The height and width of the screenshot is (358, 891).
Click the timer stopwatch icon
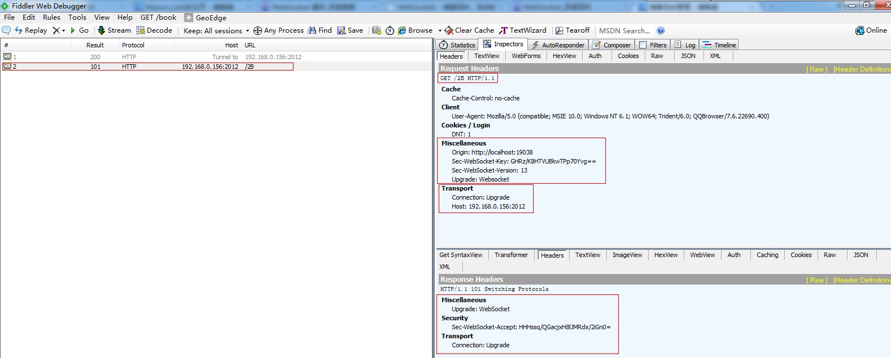pyautogui.click(x=390, y=30)
